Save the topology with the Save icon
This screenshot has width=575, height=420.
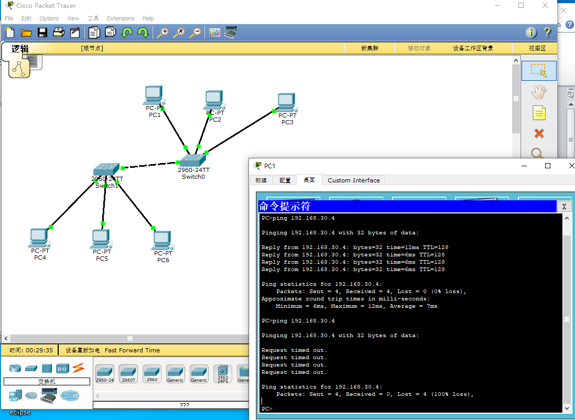click(42, 32)
